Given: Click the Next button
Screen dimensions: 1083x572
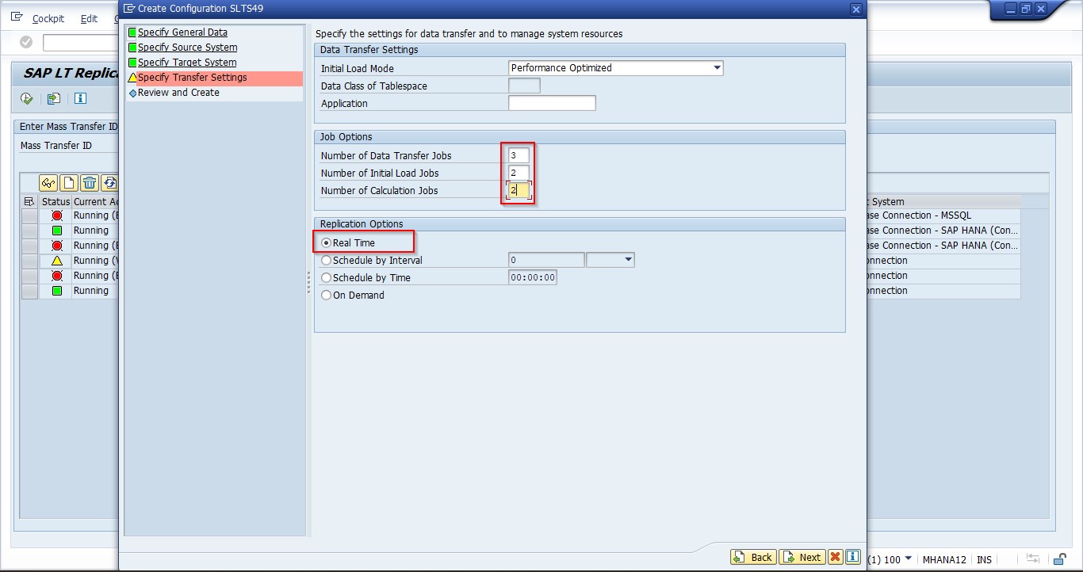Looking at the screenshot, I should pyautogui.click(x=802, y=557).
